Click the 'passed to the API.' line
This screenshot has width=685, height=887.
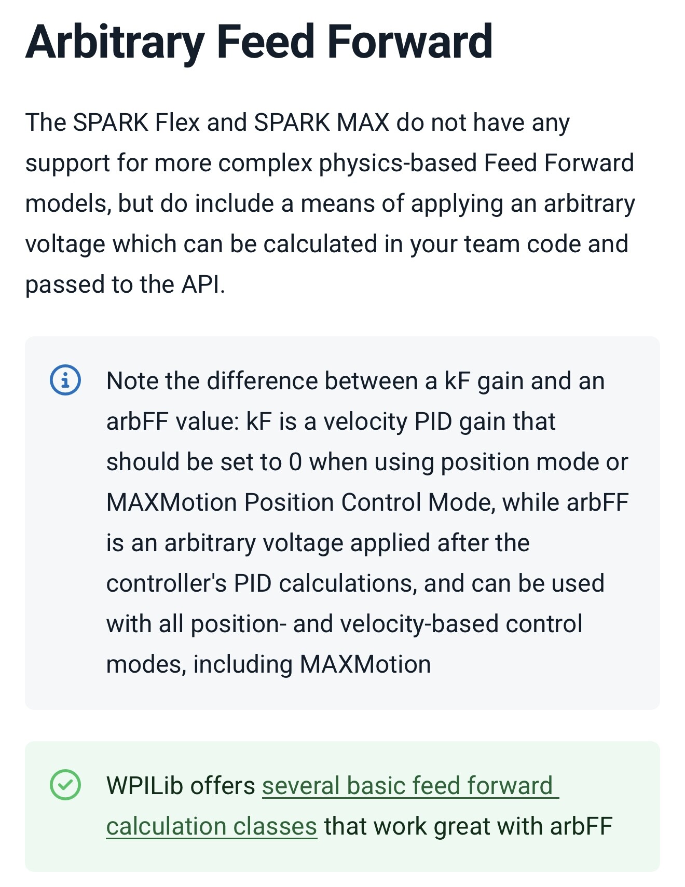(125, 284)
